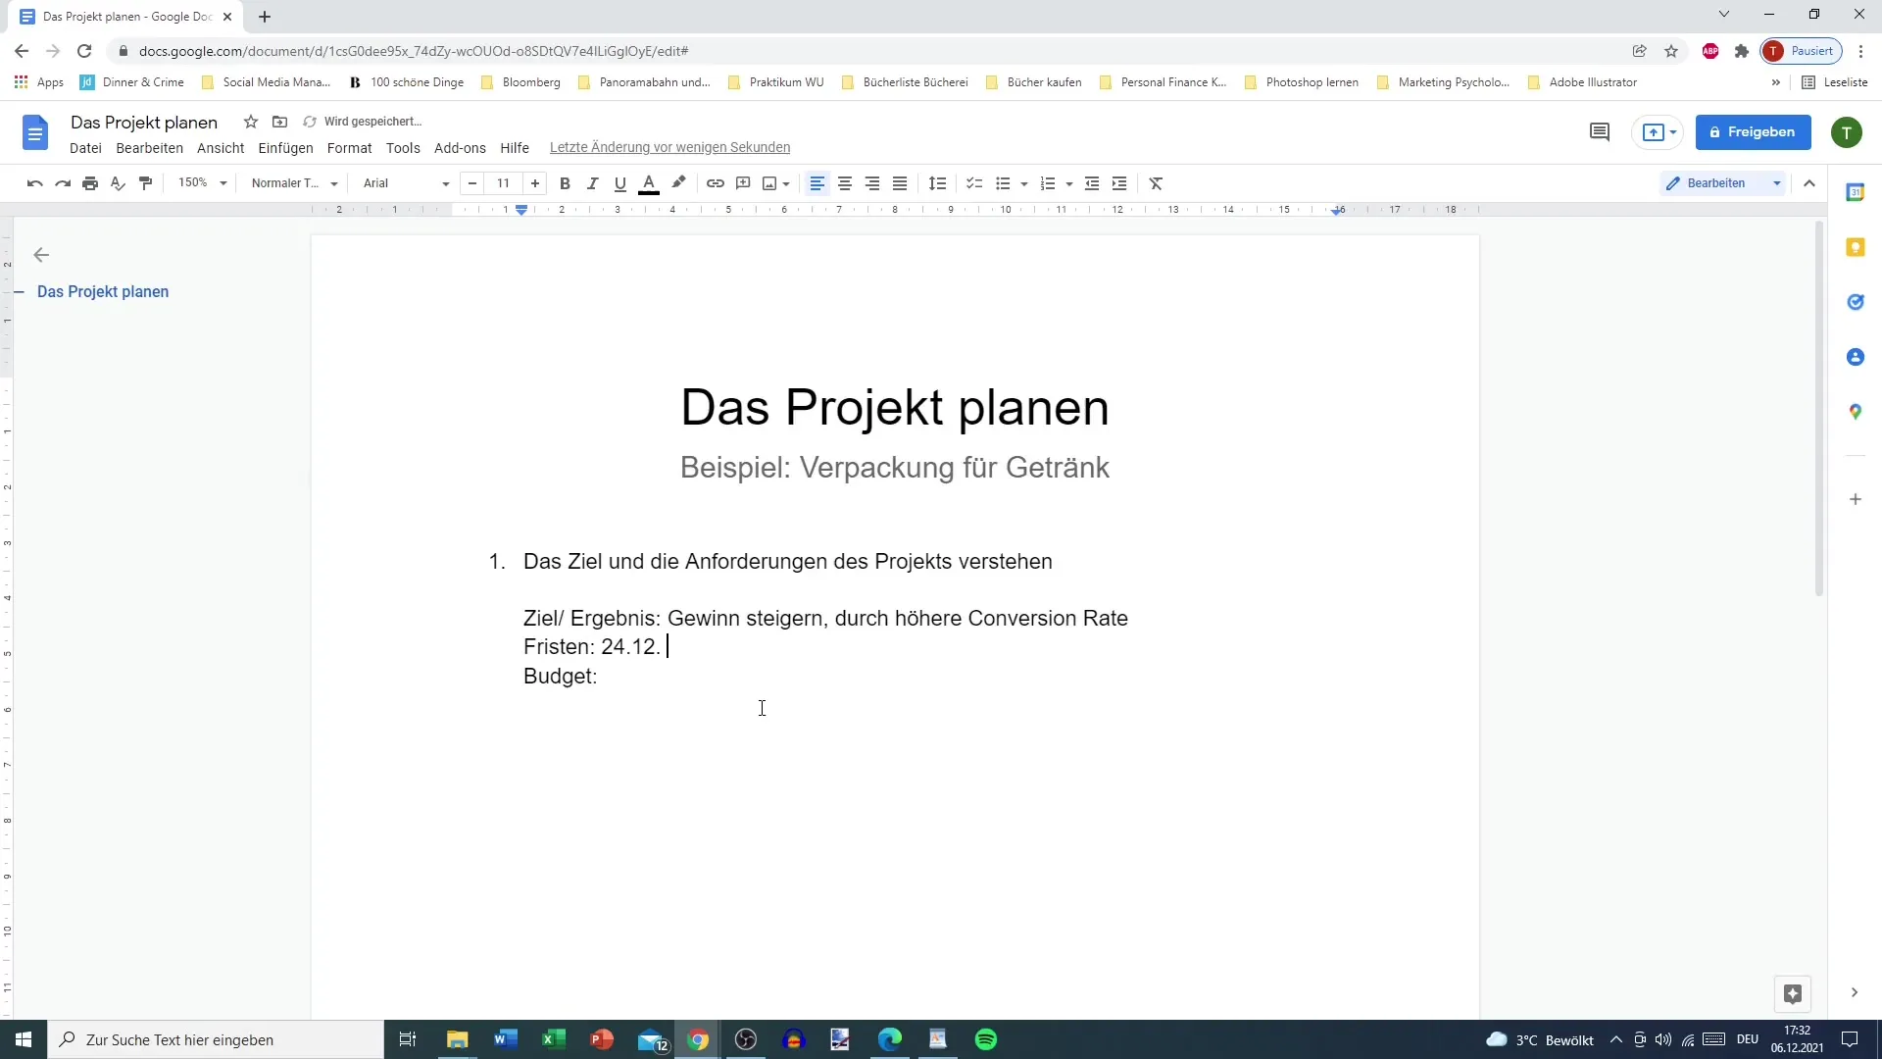Open the zoom level 150% dropdown

click(202, 183)
